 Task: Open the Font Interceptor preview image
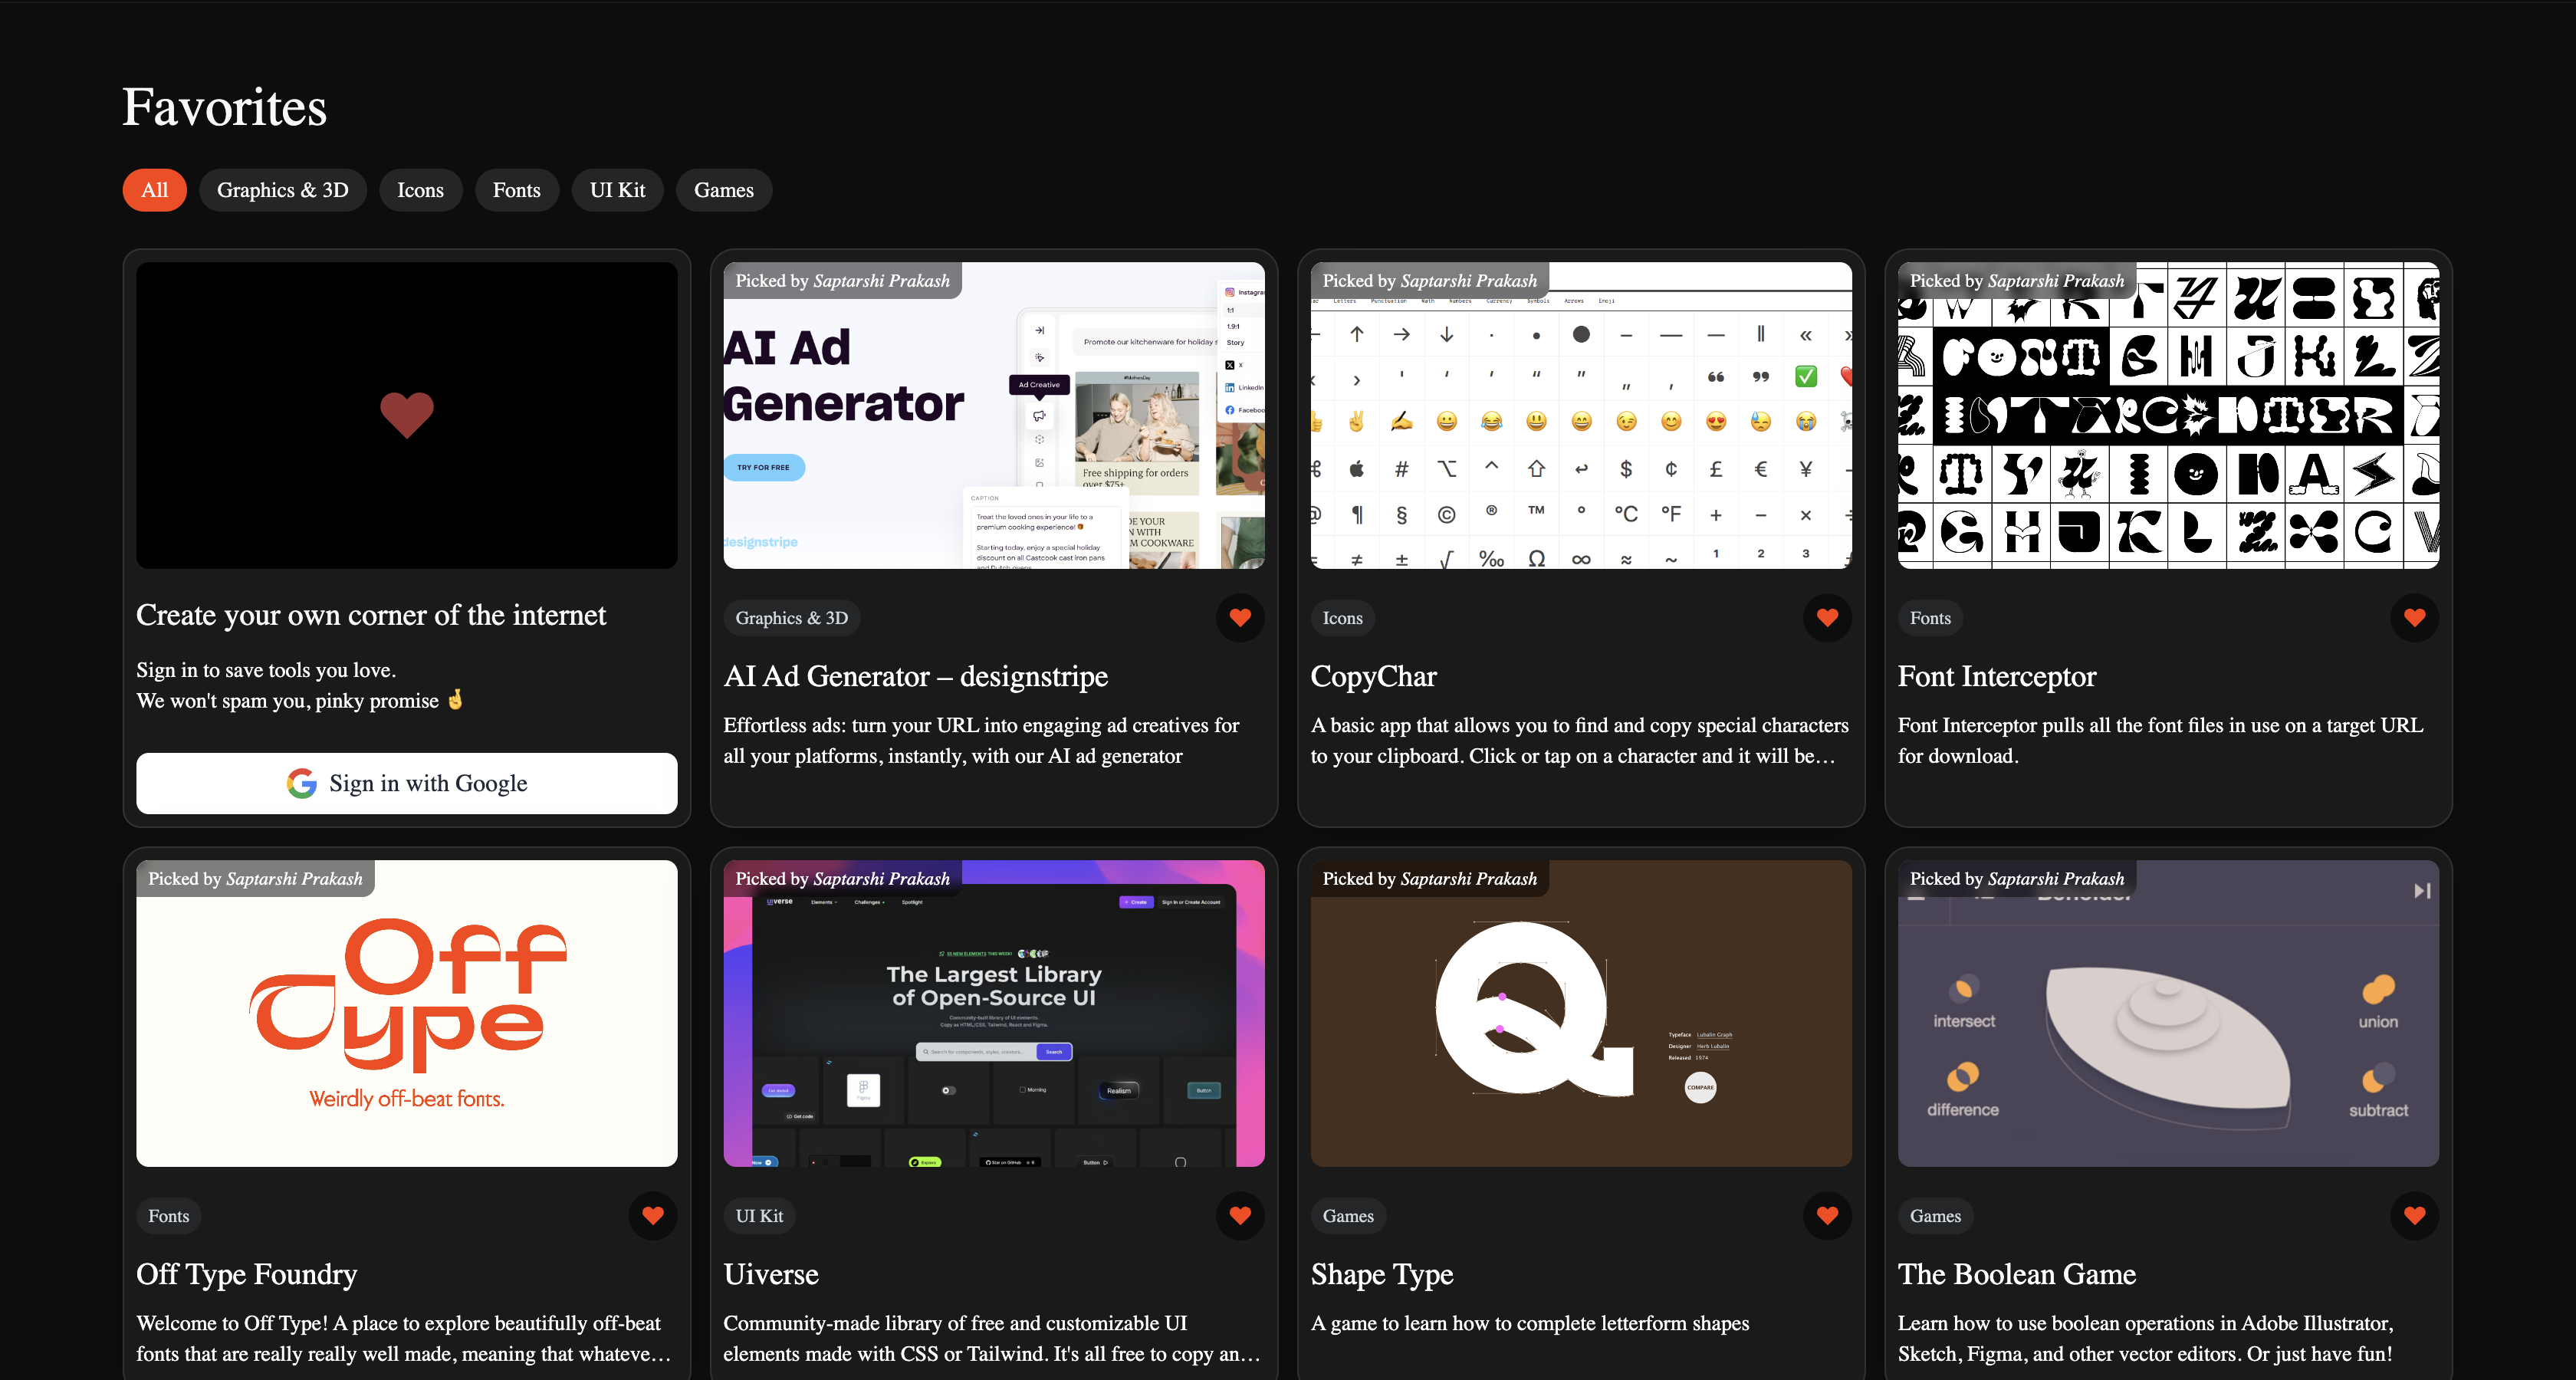[x=2168, y=416]
